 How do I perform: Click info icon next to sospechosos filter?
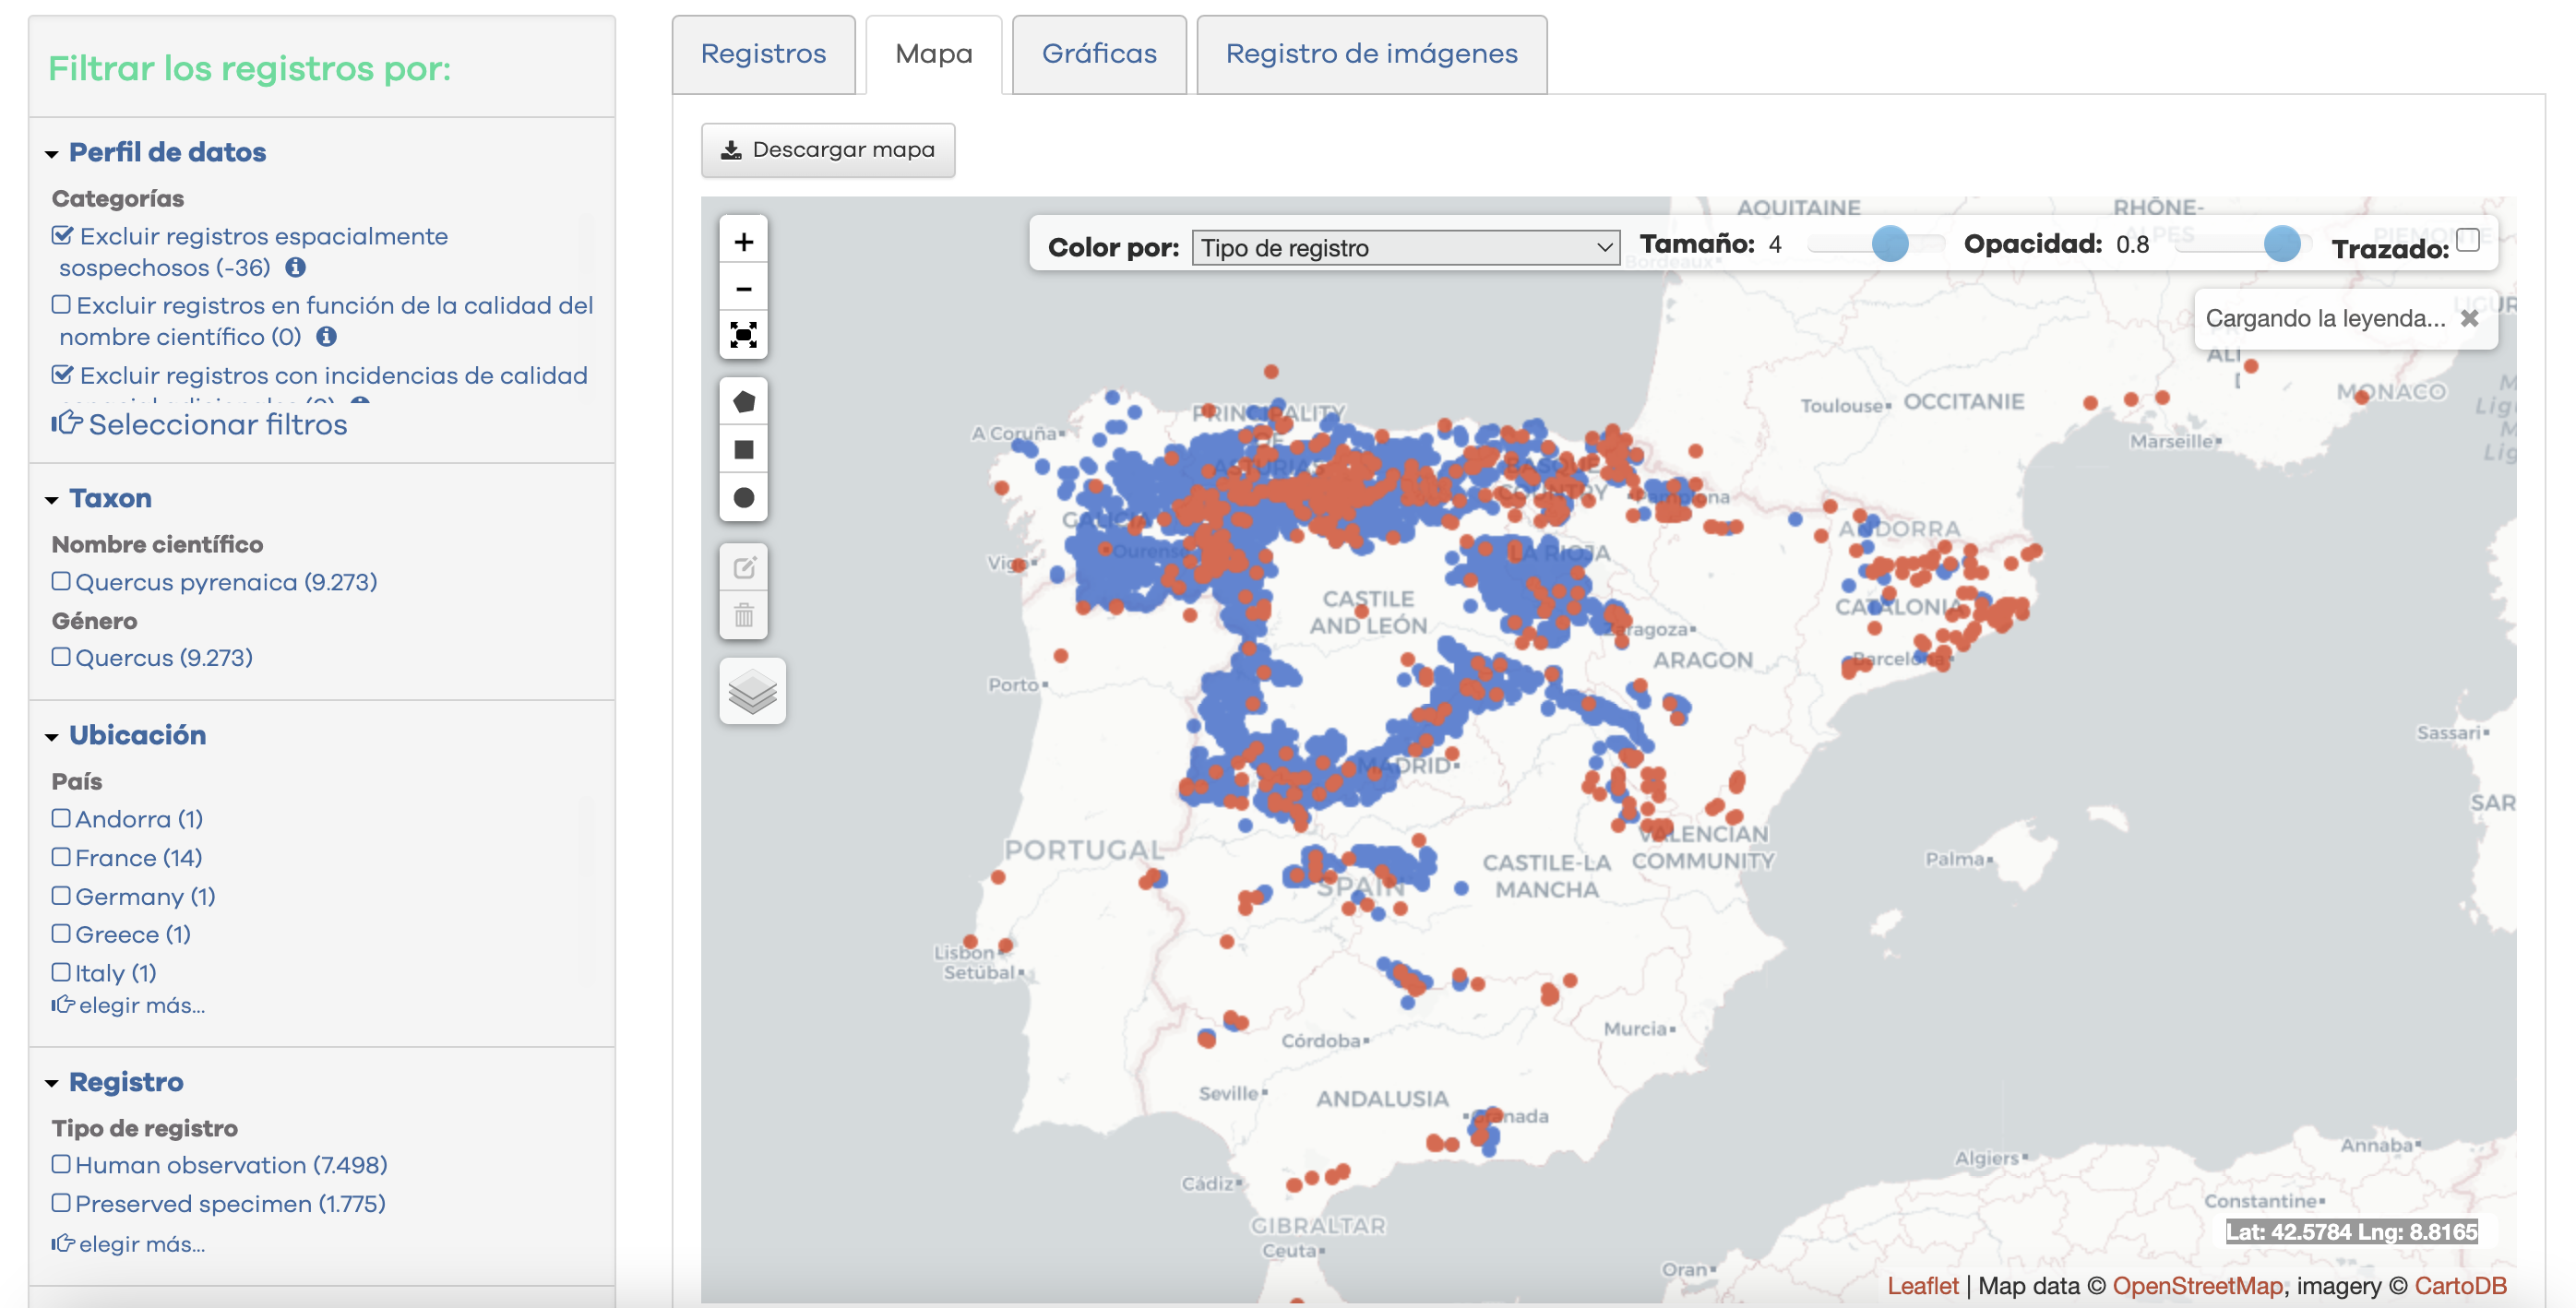coord(295,268)
